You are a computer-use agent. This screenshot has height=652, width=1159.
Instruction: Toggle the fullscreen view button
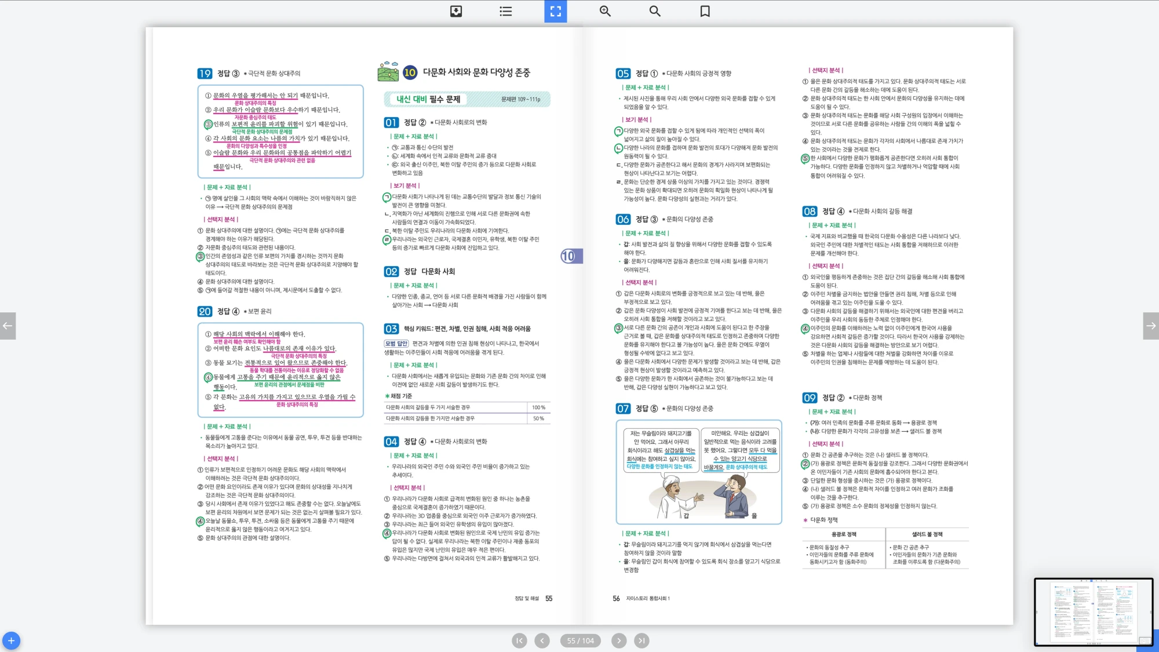pos(555,11)
